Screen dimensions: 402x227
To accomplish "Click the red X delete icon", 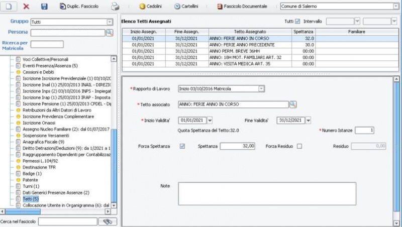I will (27, 7).
